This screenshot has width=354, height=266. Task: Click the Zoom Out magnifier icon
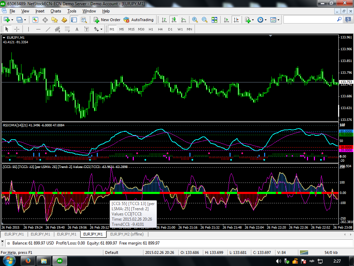205,20
